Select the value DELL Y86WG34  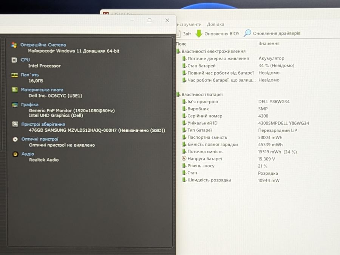274,101
